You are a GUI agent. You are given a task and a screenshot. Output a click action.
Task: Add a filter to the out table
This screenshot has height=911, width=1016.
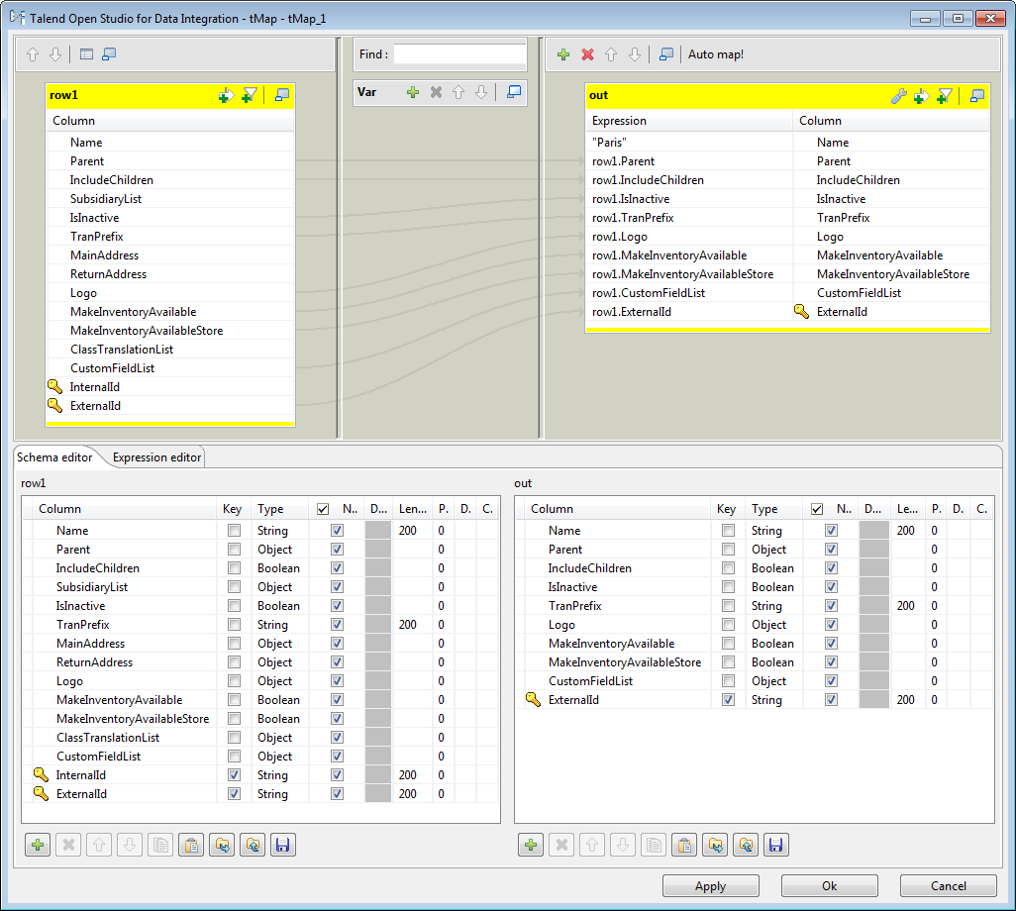(942, 95)
